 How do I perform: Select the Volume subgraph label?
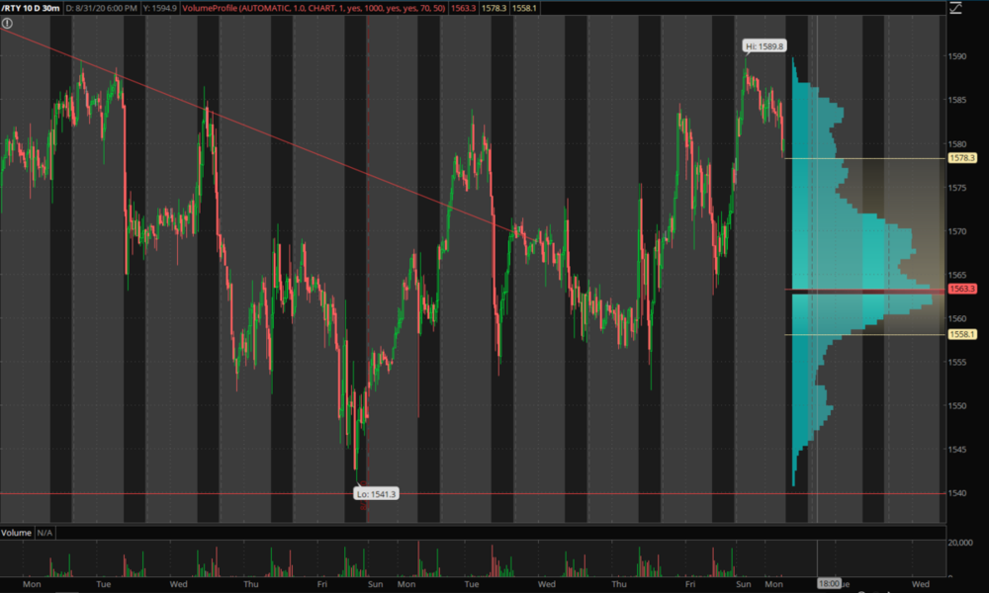(x=17, y=533)
